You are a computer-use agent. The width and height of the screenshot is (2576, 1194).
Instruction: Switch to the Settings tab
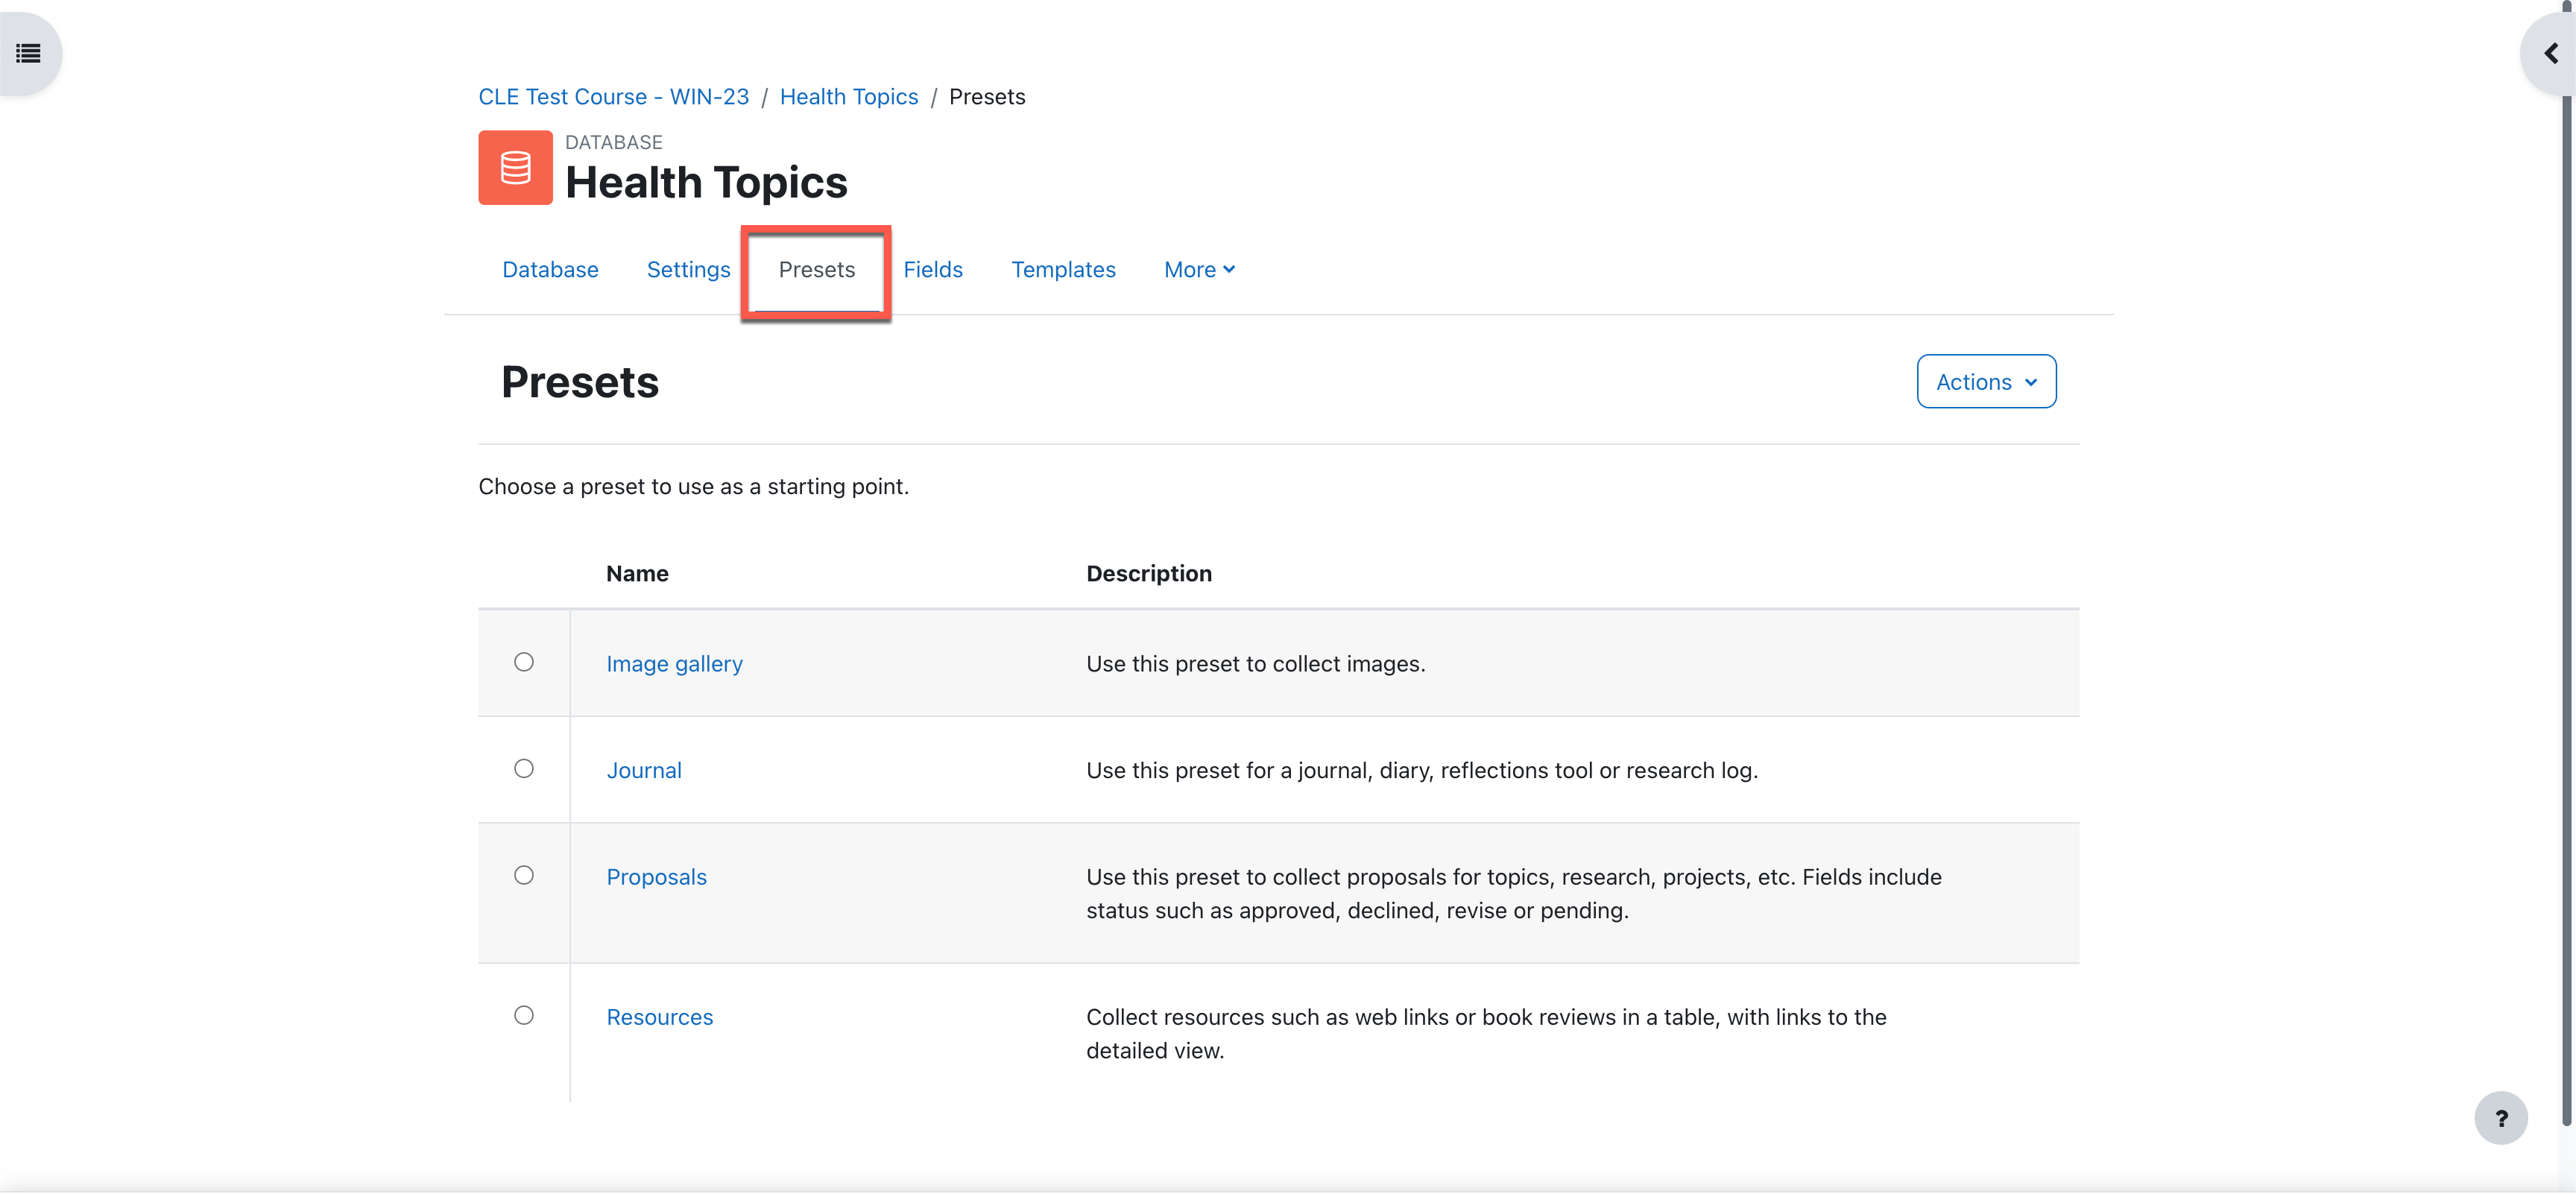688,270
